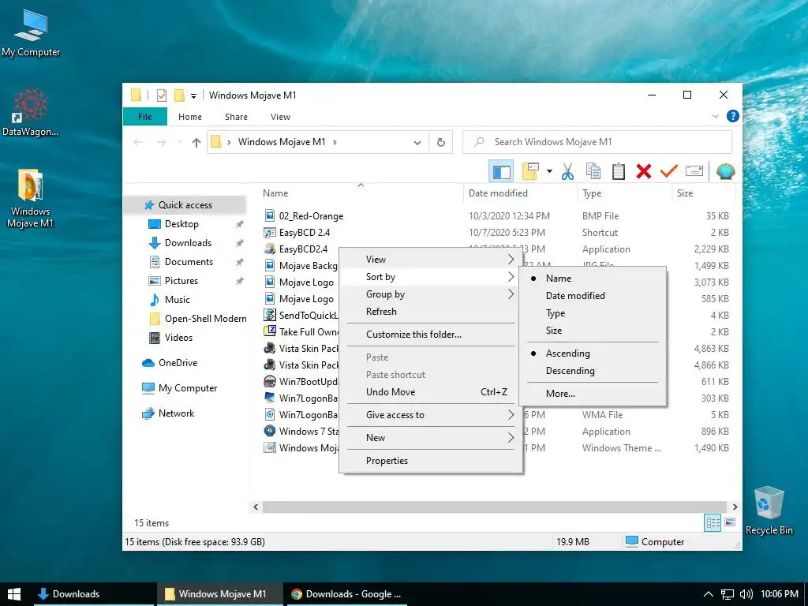Sort by Size in submenu
This screenshot has width=808, height=606.
[593, 331]
